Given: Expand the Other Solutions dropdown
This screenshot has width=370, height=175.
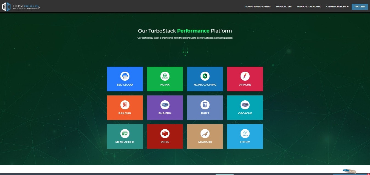Looking at the screenshot, I should click(337, 7).
